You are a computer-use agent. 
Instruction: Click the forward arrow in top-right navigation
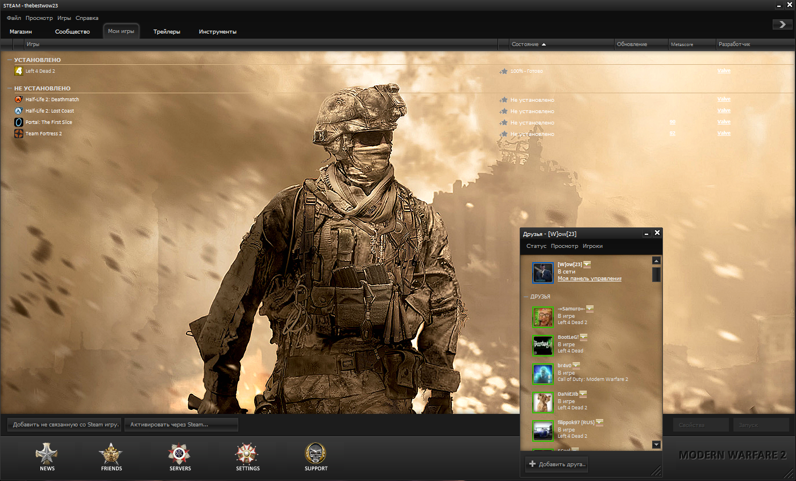(782, 24)
